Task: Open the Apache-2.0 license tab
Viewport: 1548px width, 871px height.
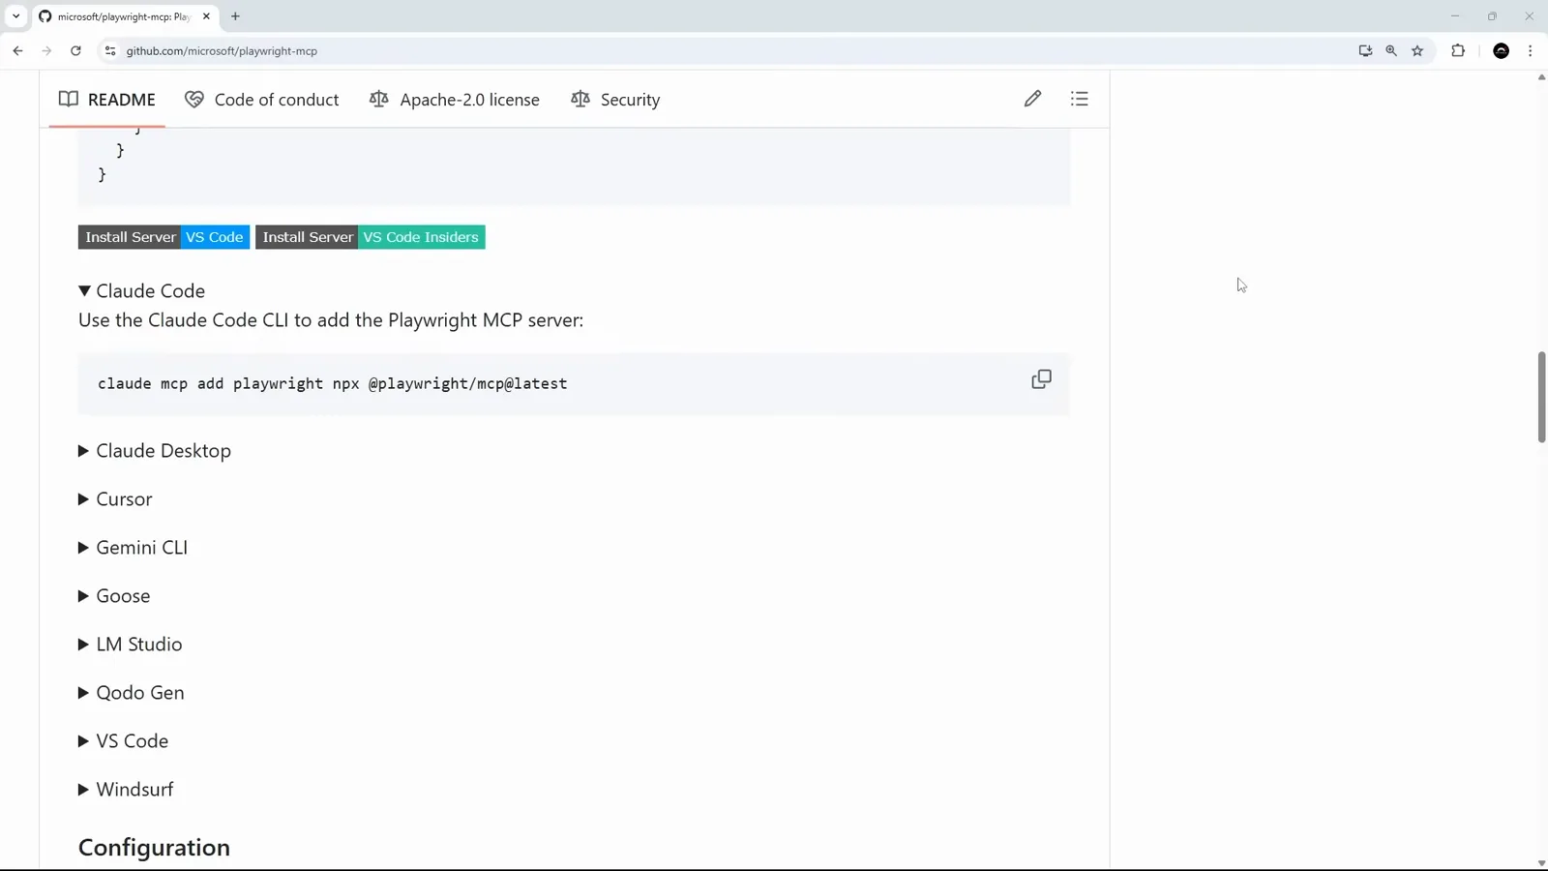Action: 455,99
